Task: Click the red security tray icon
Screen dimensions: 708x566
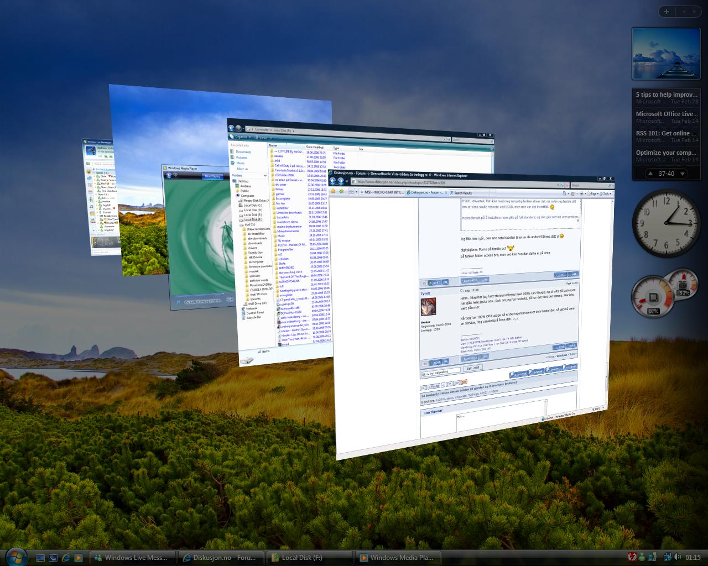Action: 632,557
